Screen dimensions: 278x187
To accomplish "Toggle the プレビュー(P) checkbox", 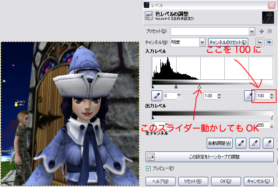I will click(x=149, y=168).
